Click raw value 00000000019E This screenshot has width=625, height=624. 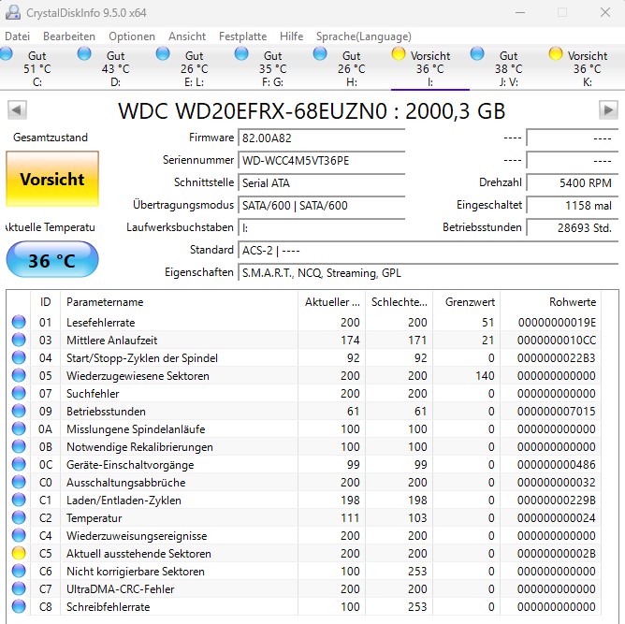[557, 323]
